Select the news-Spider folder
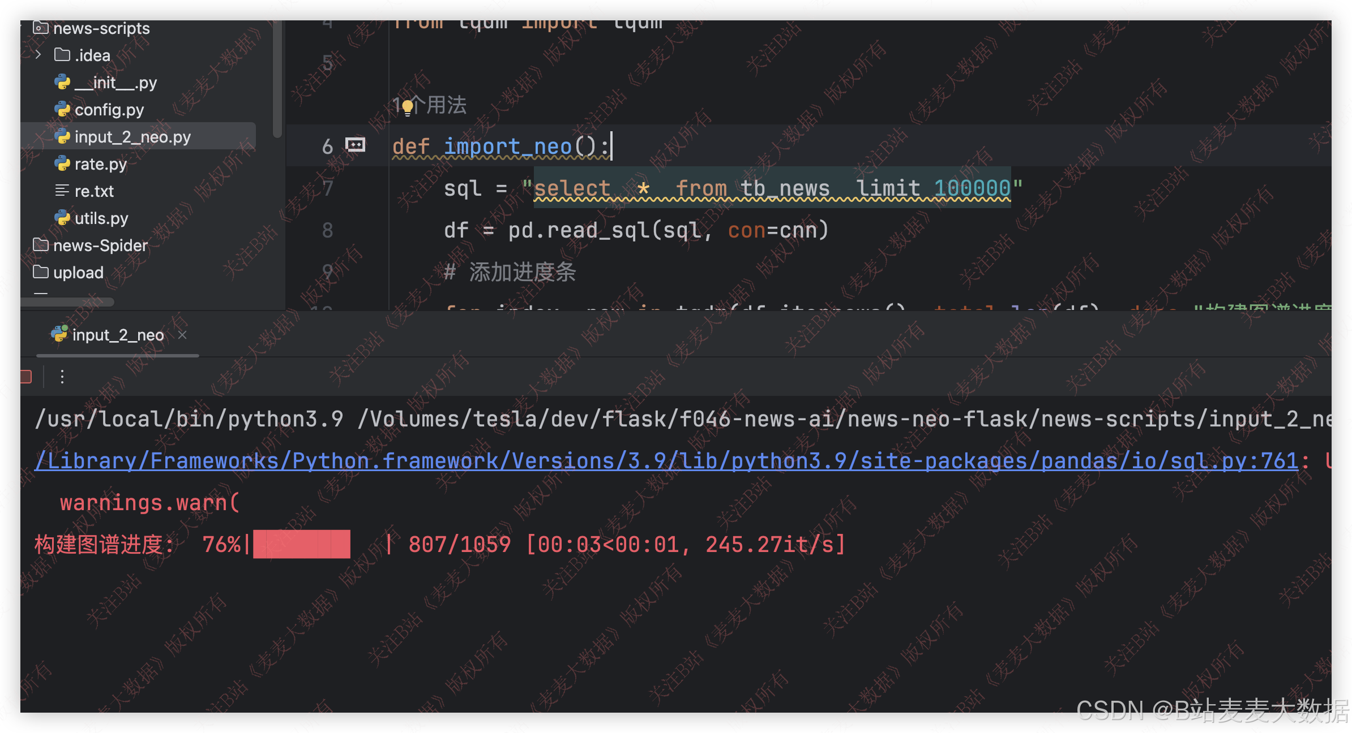1352x733 pixels. [100, 245]
